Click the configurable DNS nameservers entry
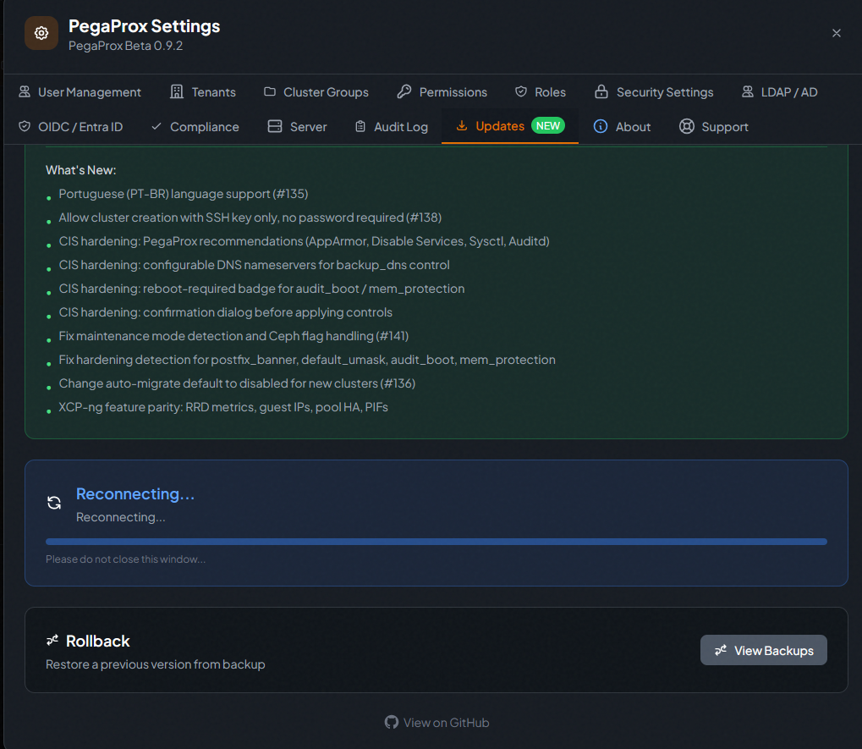This screenshot has width=862, height=749. coord(254,265)
